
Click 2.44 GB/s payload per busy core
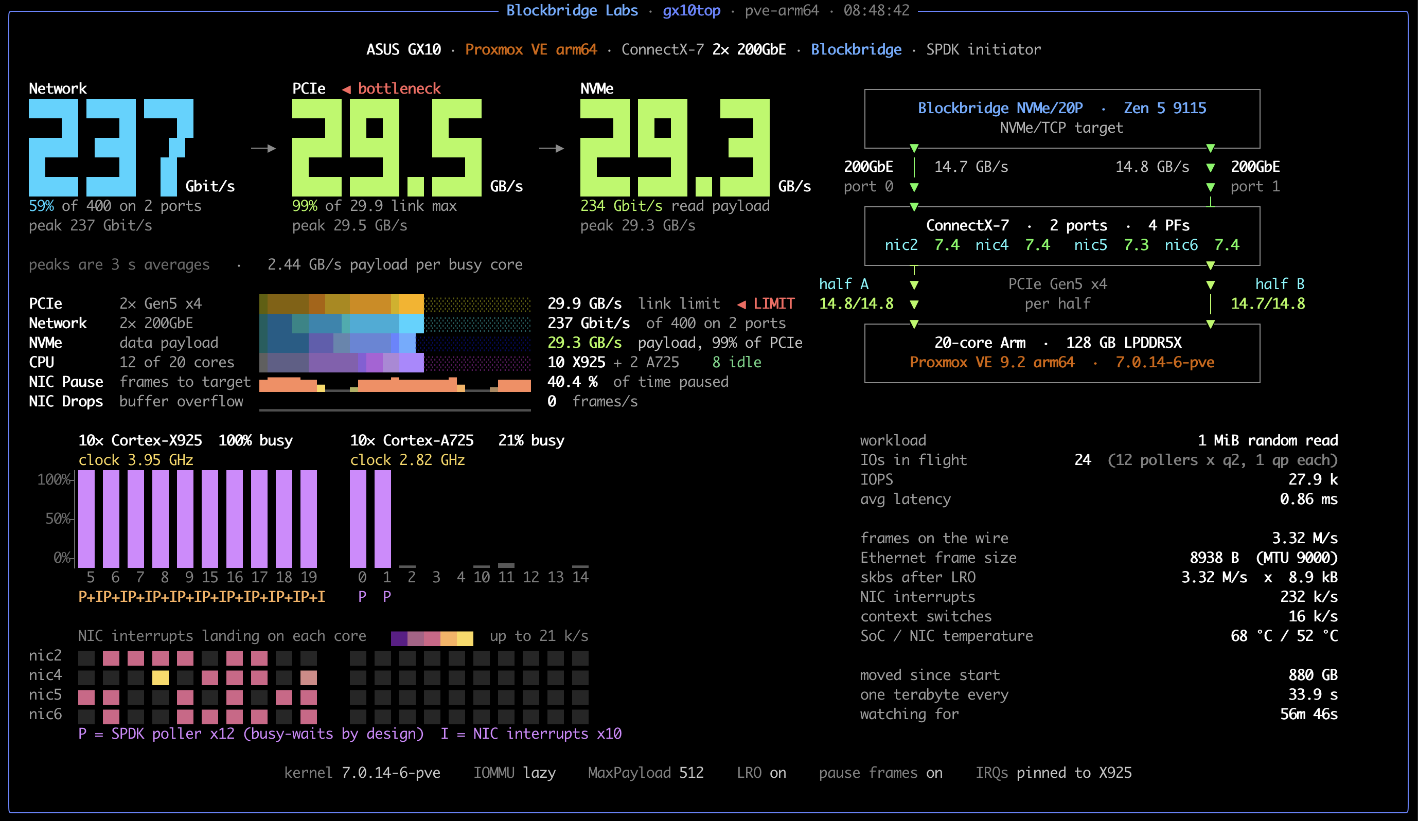click(395, 264)
